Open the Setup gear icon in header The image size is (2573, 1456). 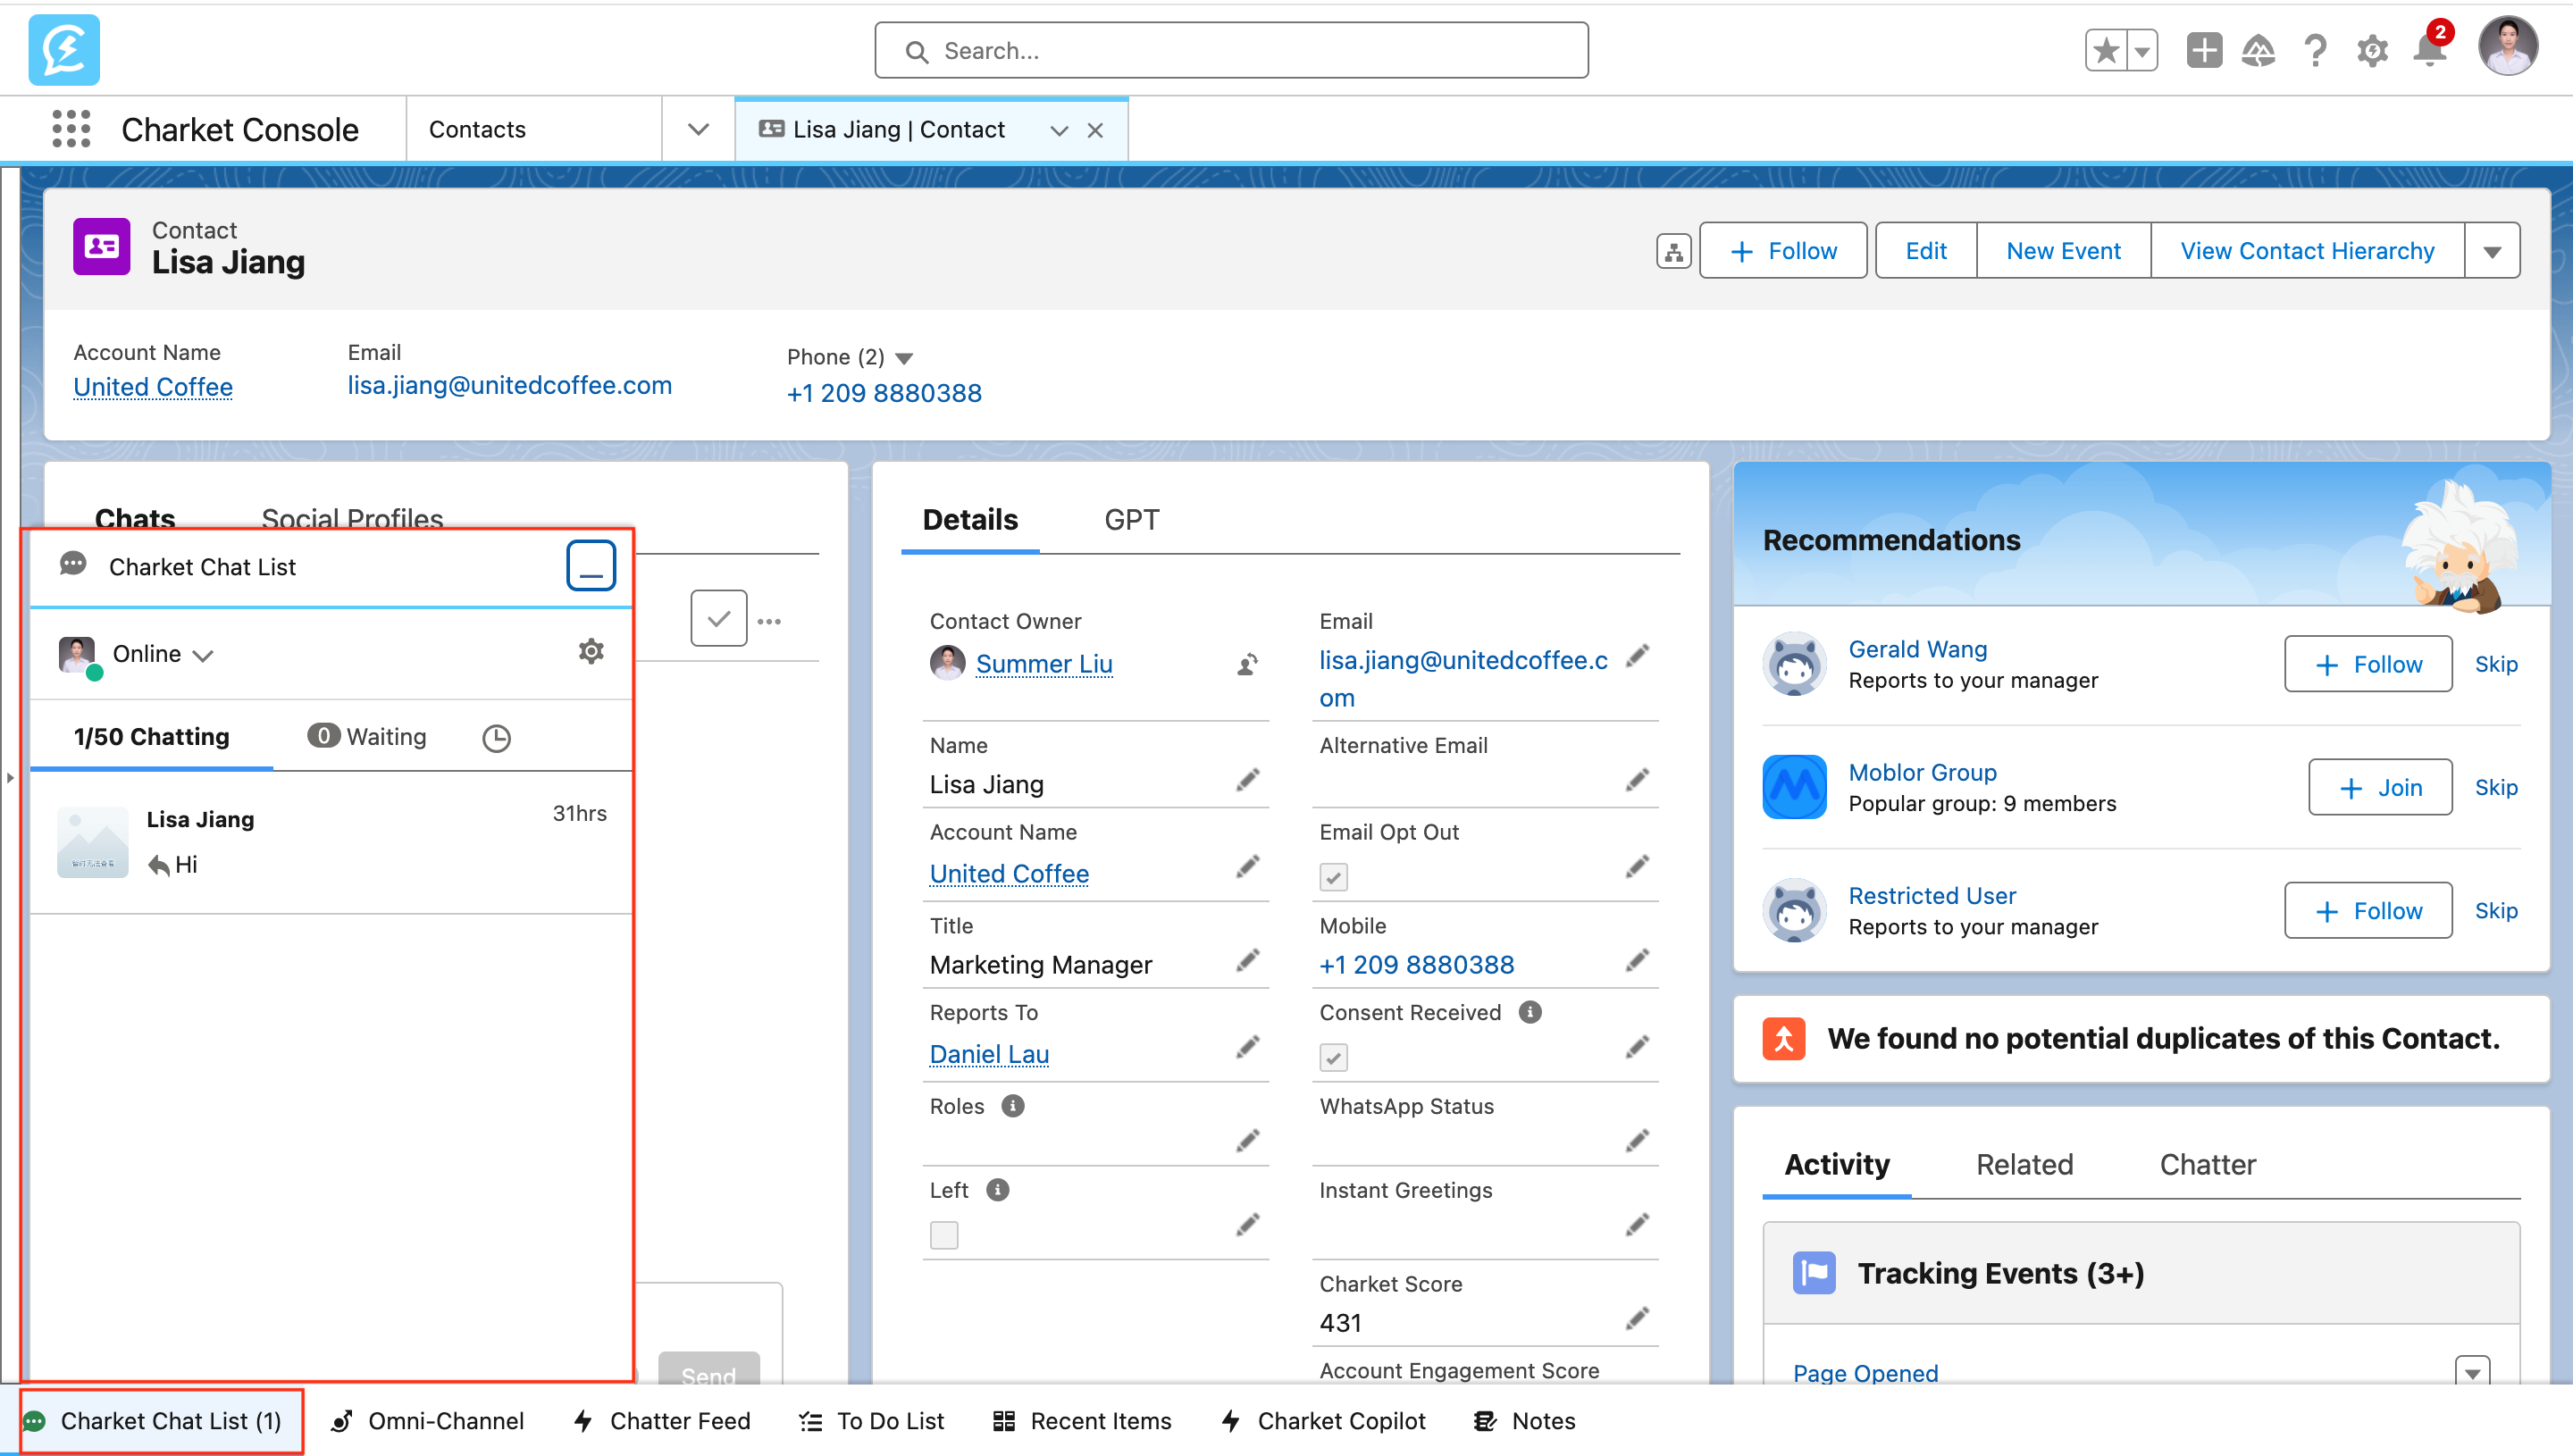2372,50
